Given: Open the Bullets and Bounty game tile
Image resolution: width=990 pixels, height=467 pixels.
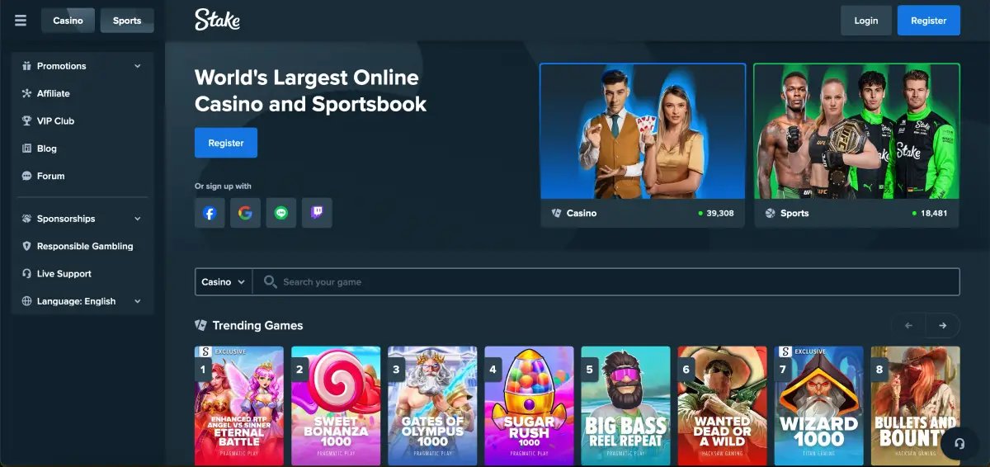Looking at the screenshot, I should click(915, 406).
